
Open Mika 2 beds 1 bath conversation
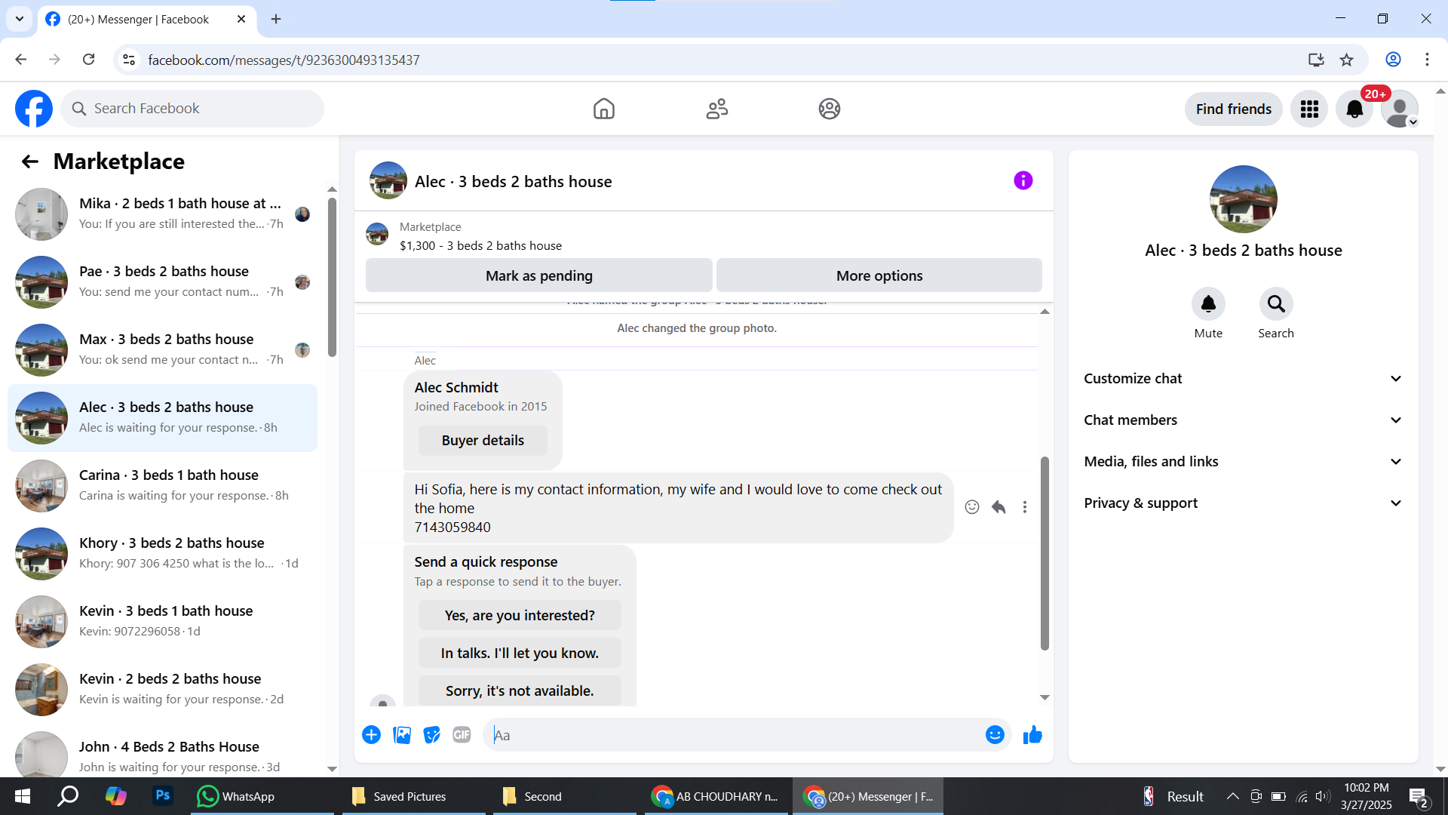[x=162, y=214]
